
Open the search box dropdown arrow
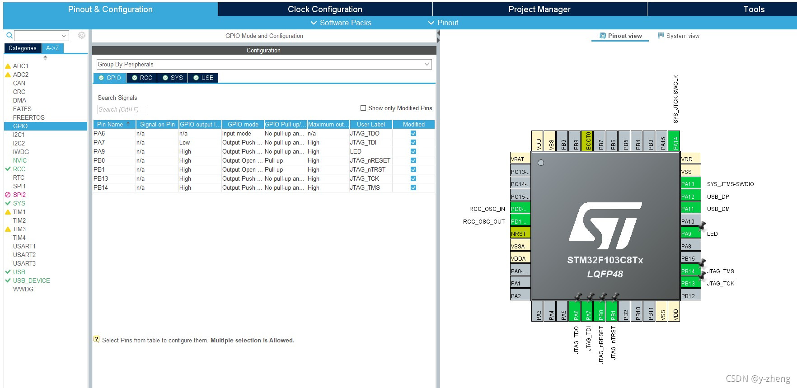(x=64, y=36)
